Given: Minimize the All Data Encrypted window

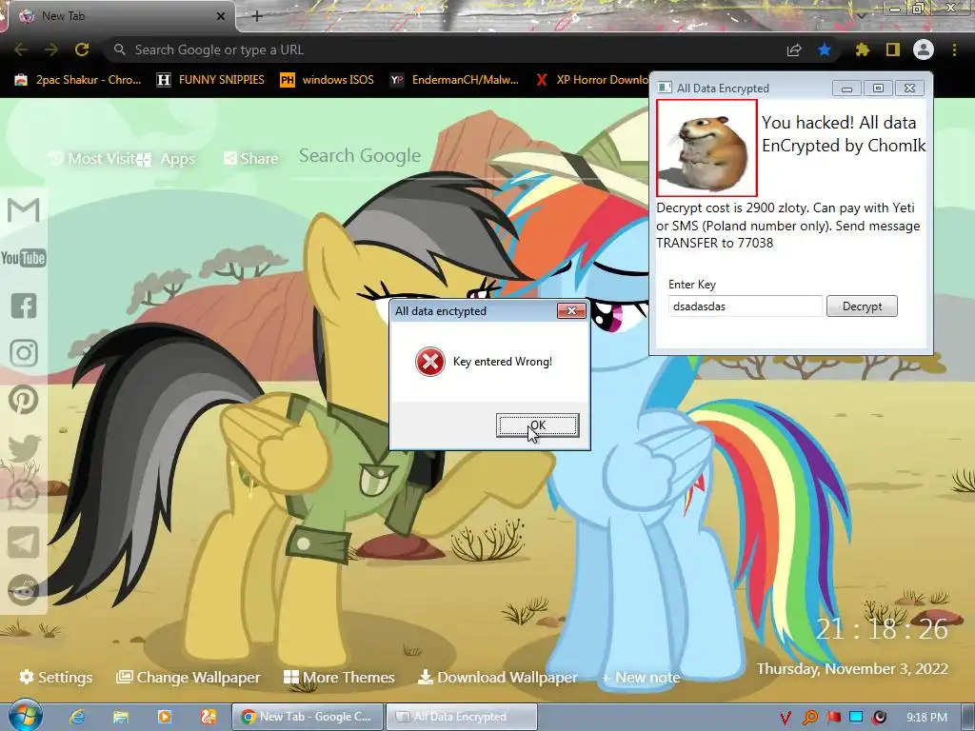Looking at the screenshot, I should [846, 89].
